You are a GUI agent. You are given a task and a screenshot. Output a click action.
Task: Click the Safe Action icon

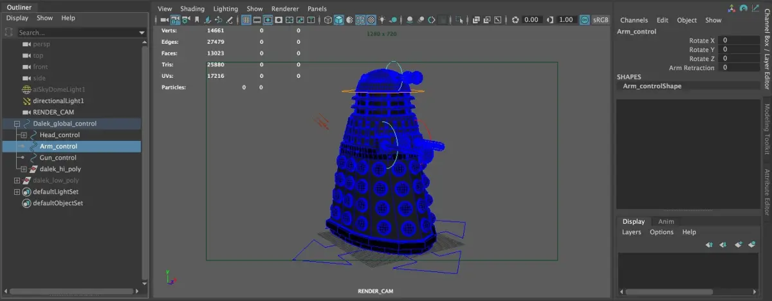pos(300,20)
